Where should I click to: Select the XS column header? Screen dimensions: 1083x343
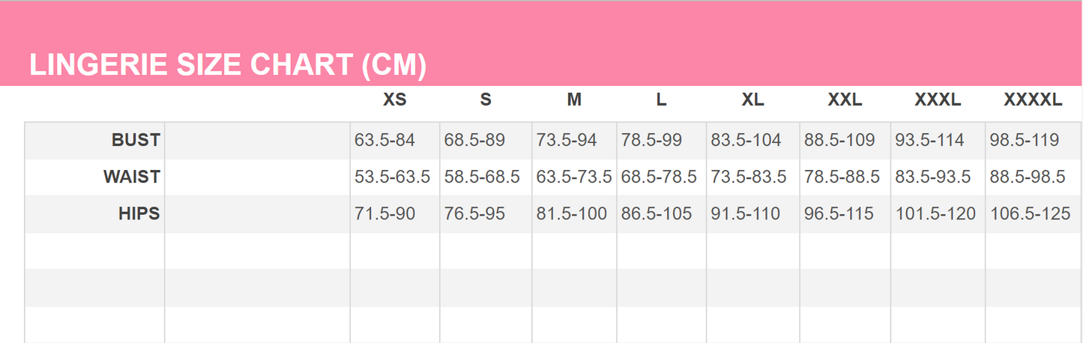(x=394, y=100)
